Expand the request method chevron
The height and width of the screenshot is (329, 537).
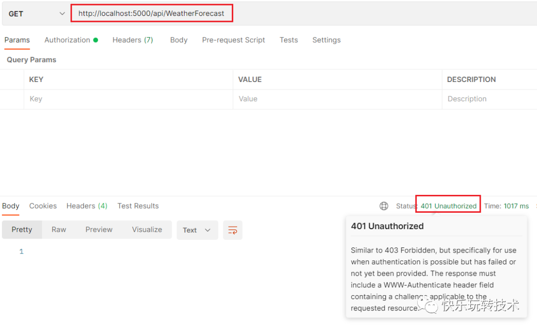coord(62,13)
